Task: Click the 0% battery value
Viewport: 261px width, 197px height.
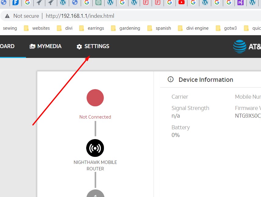Action: [176, 135]
